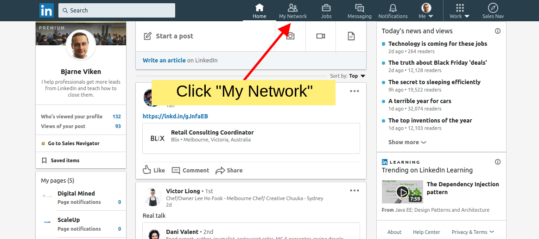Play The Dependency Injection pattern video
The height and width of the screenshot is (239, 539).
[x=402, y=192]
